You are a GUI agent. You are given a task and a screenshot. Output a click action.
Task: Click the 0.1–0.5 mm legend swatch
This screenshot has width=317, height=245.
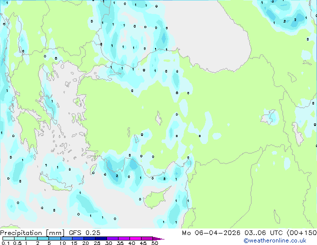8,238
